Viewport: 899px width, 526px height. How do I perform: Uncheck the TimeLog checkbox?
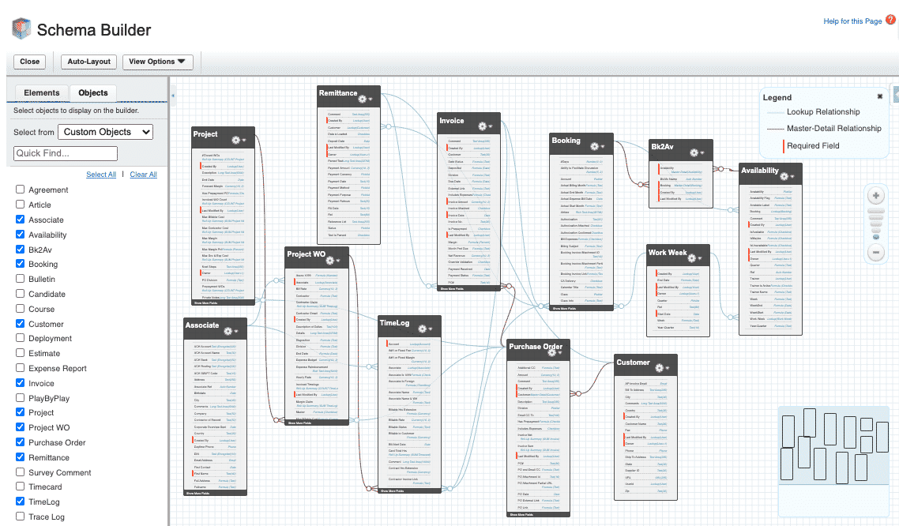click(x=20, y=502)
